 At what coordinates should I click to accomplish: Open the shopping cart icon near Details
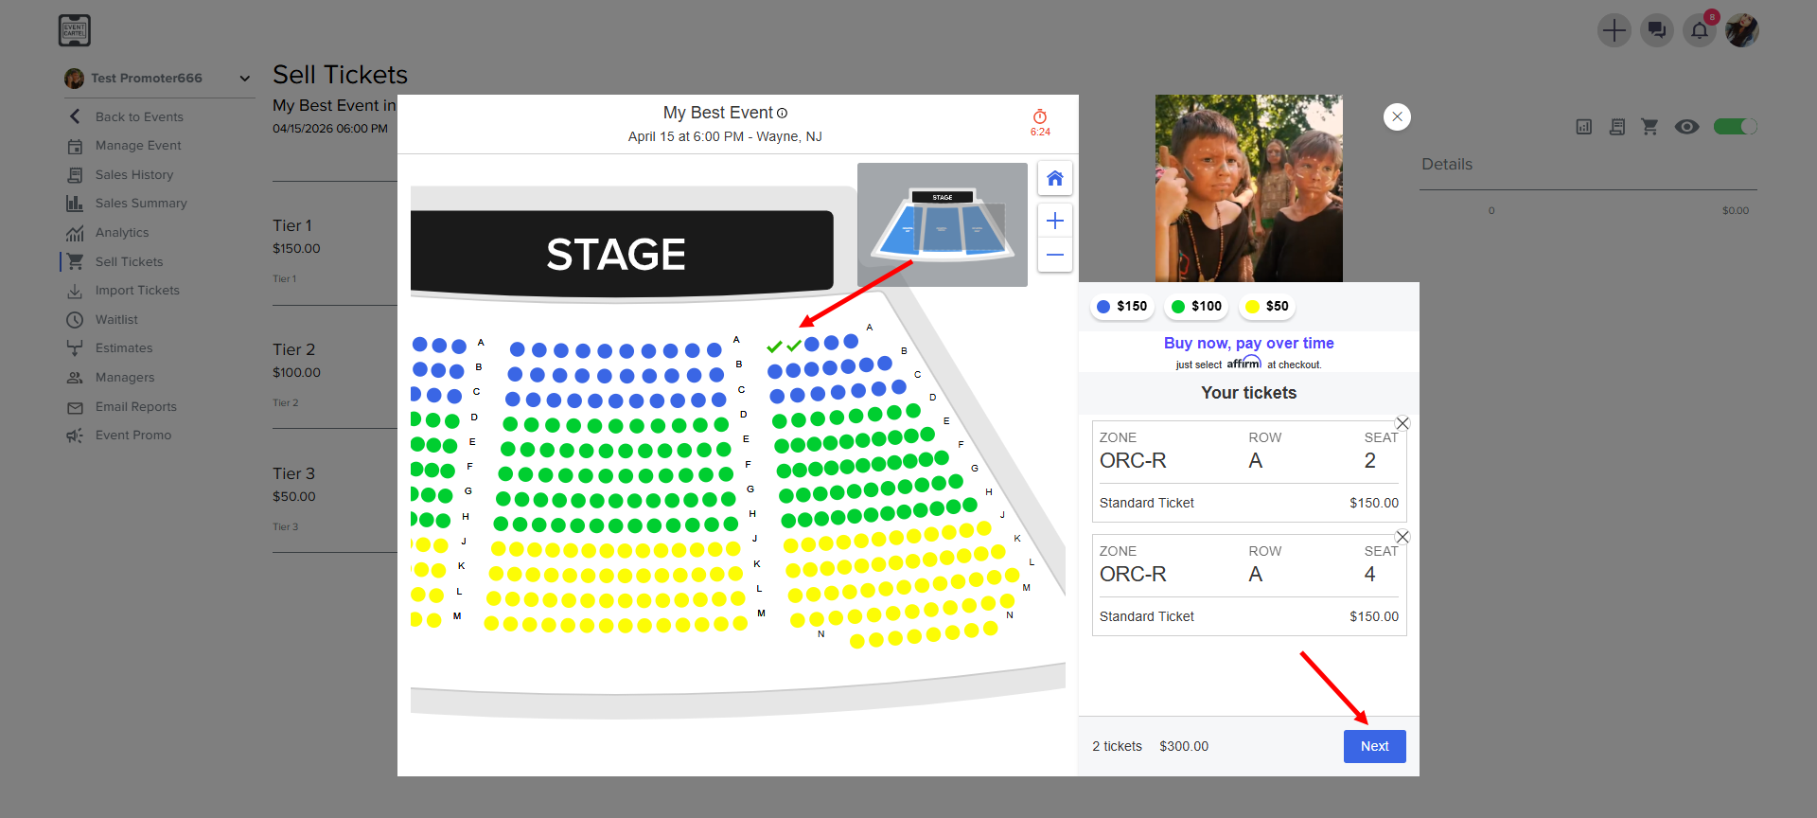(x=1649, y=126)
